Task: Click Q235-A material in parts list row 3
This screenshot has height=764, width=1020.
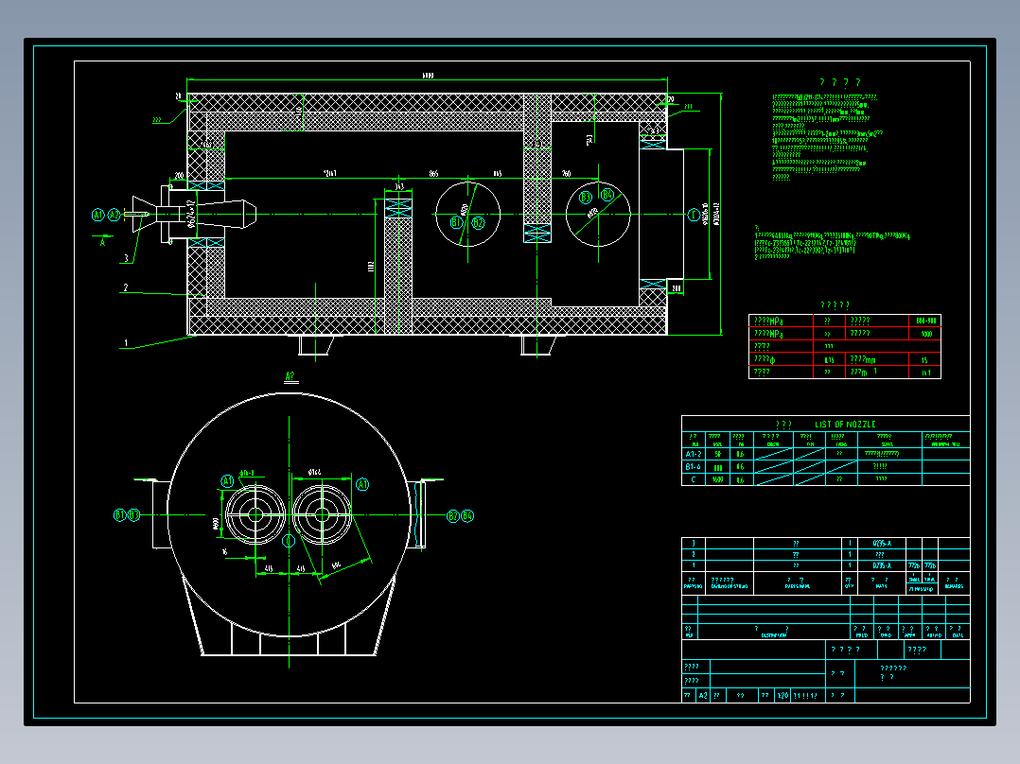Action: (x=882, y=544)
